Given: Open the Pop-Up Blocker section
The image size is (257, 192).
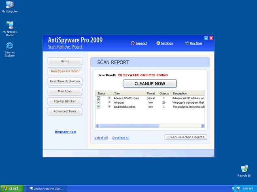Looking at the screenshot, I should click(65, 101).
